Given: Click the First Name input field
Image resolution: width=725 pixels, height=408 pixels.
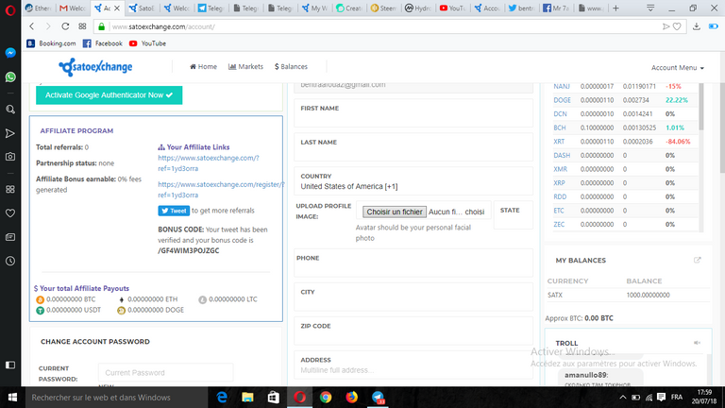Looking at the screenshot, I should (x=413, y=113).
